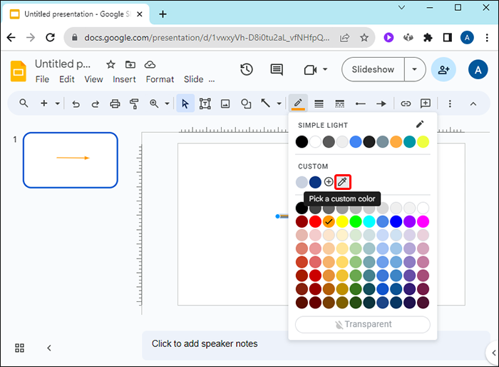Open the zoom level dropdown arrow
Screen dimensions: 499x367
tap(167, 104)
